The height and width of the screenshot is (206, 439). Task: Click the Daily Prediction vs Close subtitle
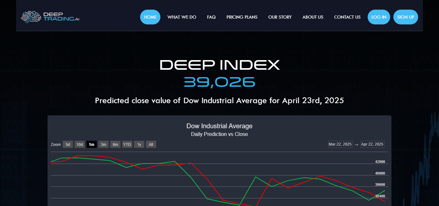click(219, 134)
